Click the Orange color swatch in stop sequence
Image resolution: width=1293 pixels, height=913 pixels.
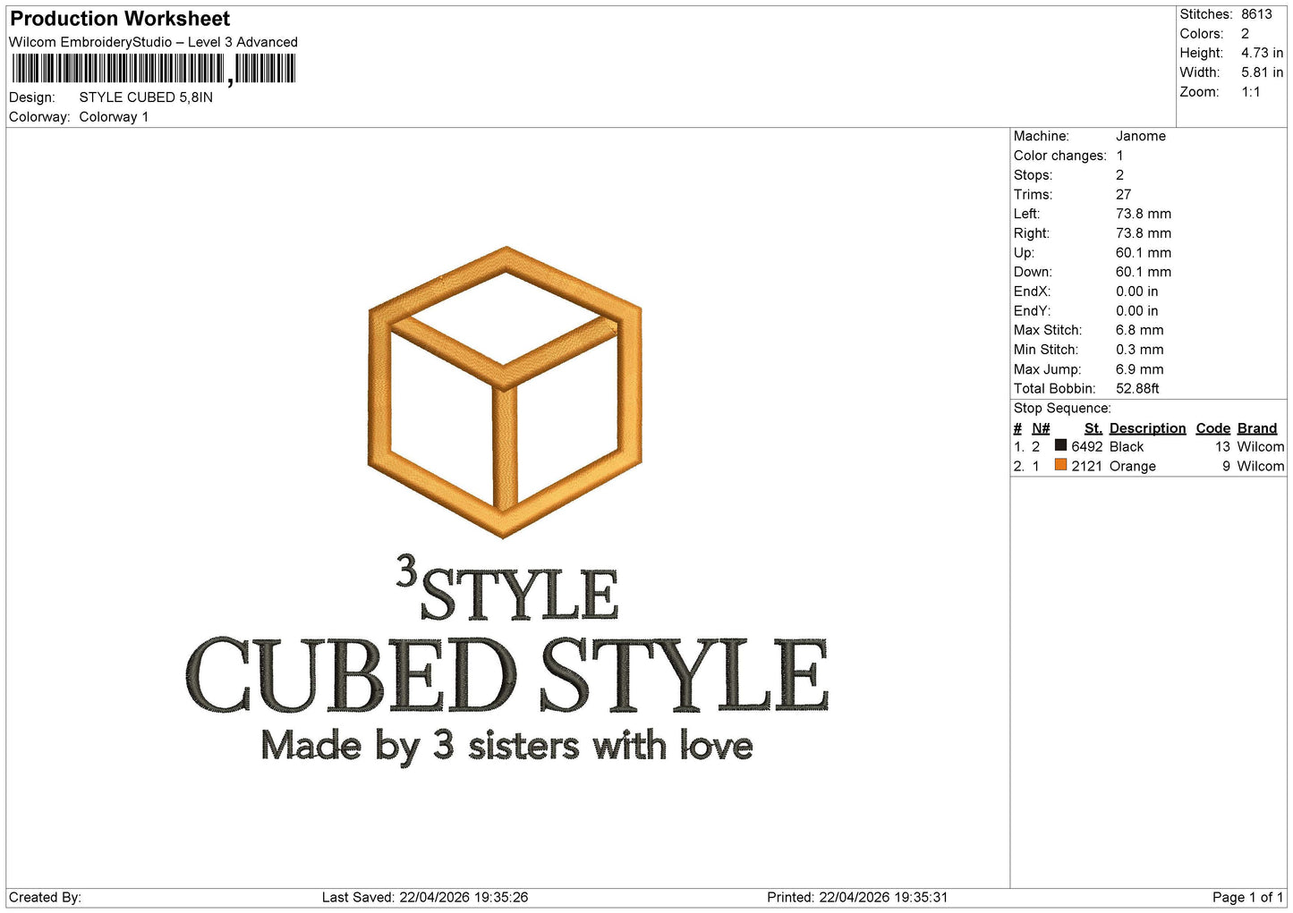coord(1060,465)
